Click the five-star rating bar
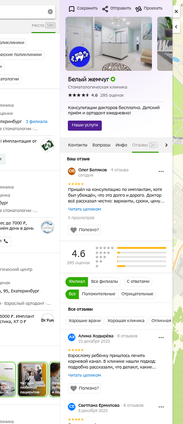This screenshot has width=183, height=424. 141,248
